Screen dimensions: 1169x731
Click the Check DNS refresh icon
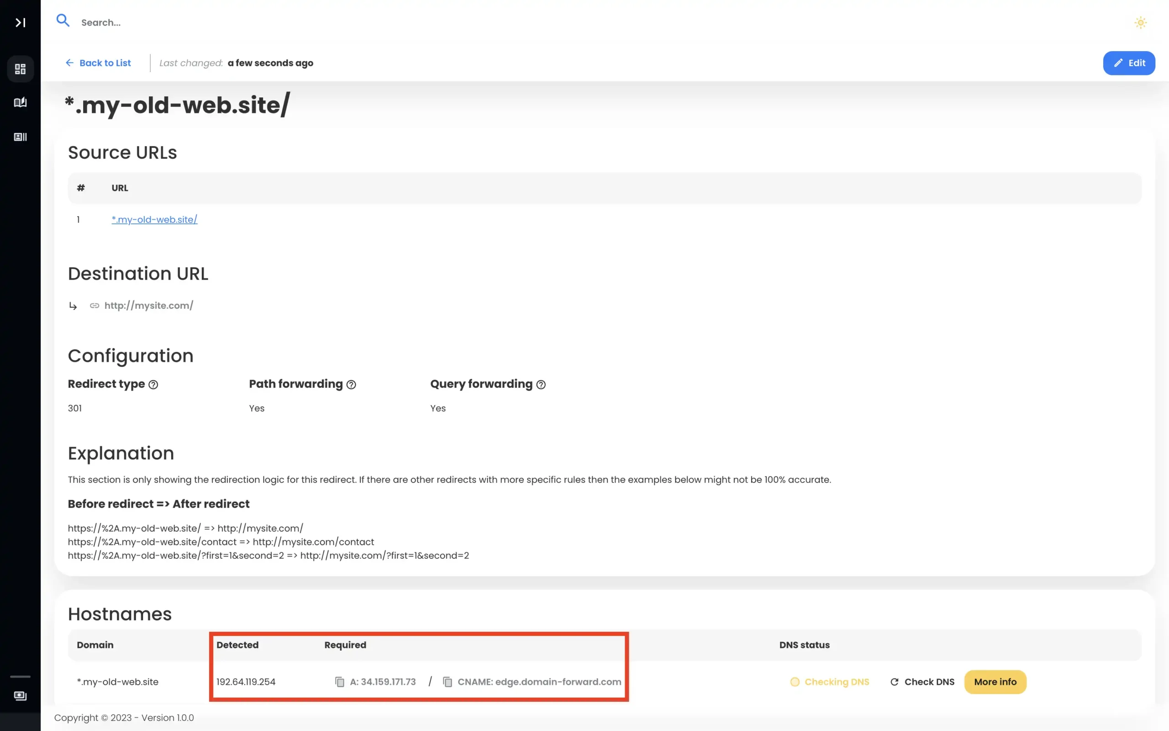(894, 681)
